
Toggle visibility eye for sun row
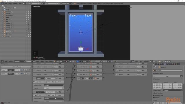click(x=27, y=37)
